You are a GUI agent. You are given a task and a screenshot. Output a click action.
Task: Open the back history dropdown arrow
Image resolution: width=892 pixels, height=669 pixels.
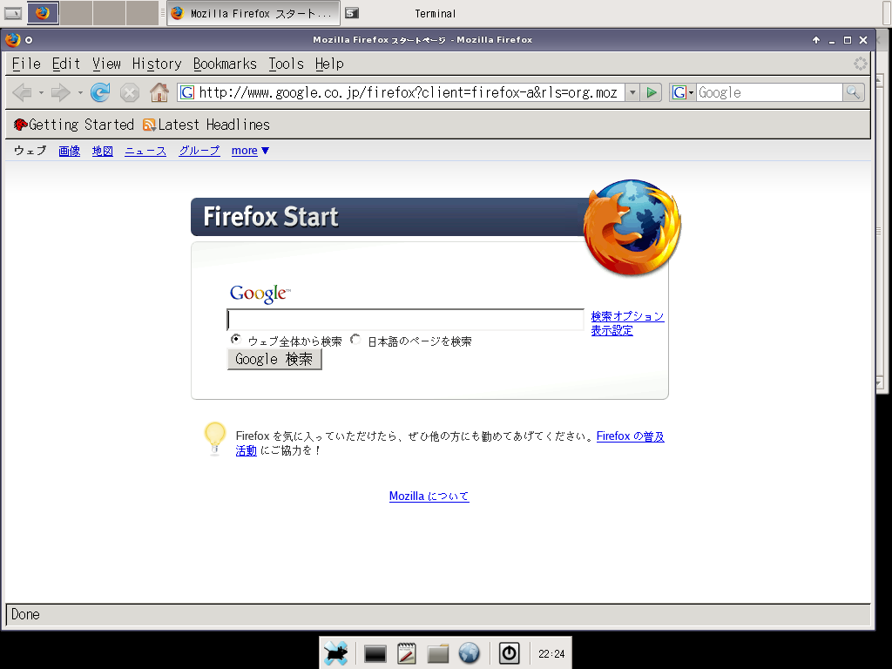click(x=41, y=92)
